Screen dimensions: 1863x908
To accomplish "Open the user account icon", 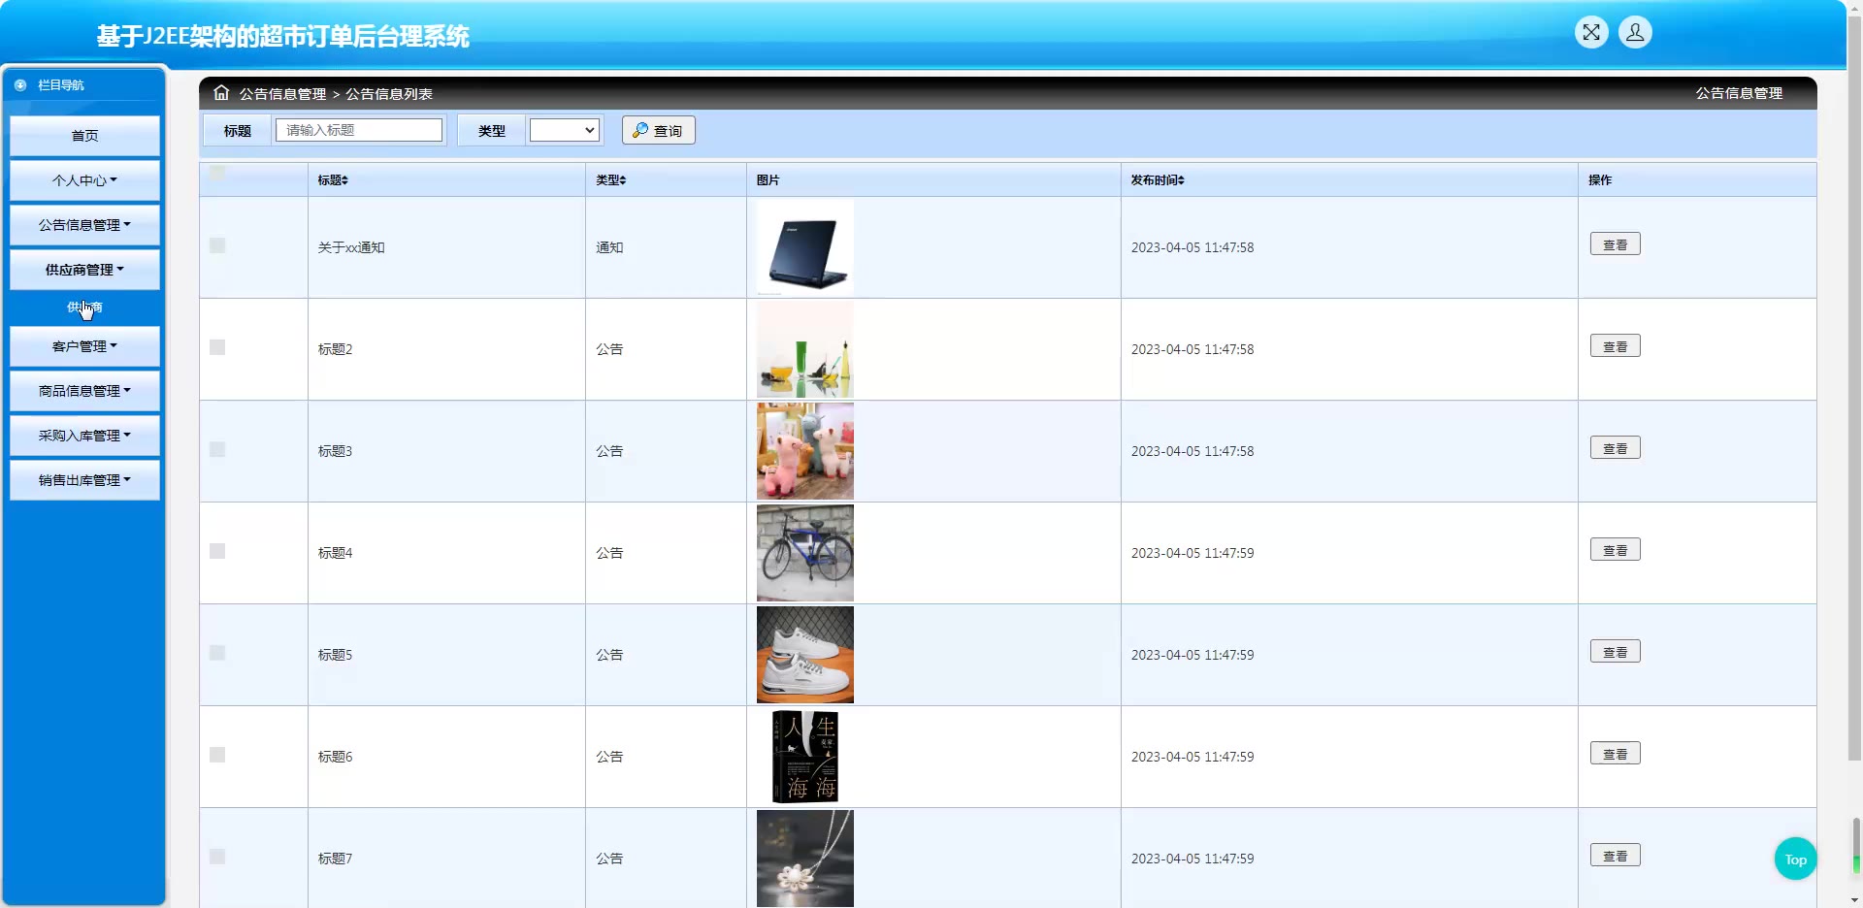I will (x=1635, y=32).
